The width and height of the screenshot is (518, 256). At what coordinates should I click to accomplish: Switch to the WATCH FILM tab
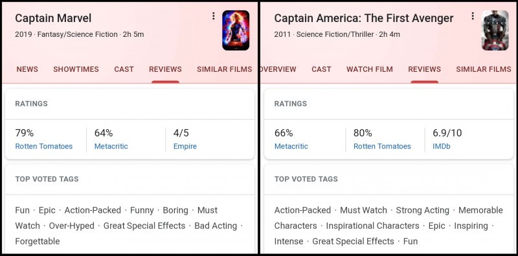(369, 69)
